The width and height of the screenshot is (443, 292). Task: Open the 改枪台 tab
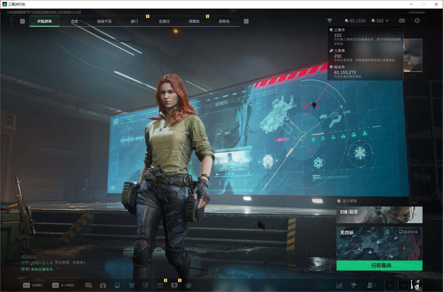point(224,21)
